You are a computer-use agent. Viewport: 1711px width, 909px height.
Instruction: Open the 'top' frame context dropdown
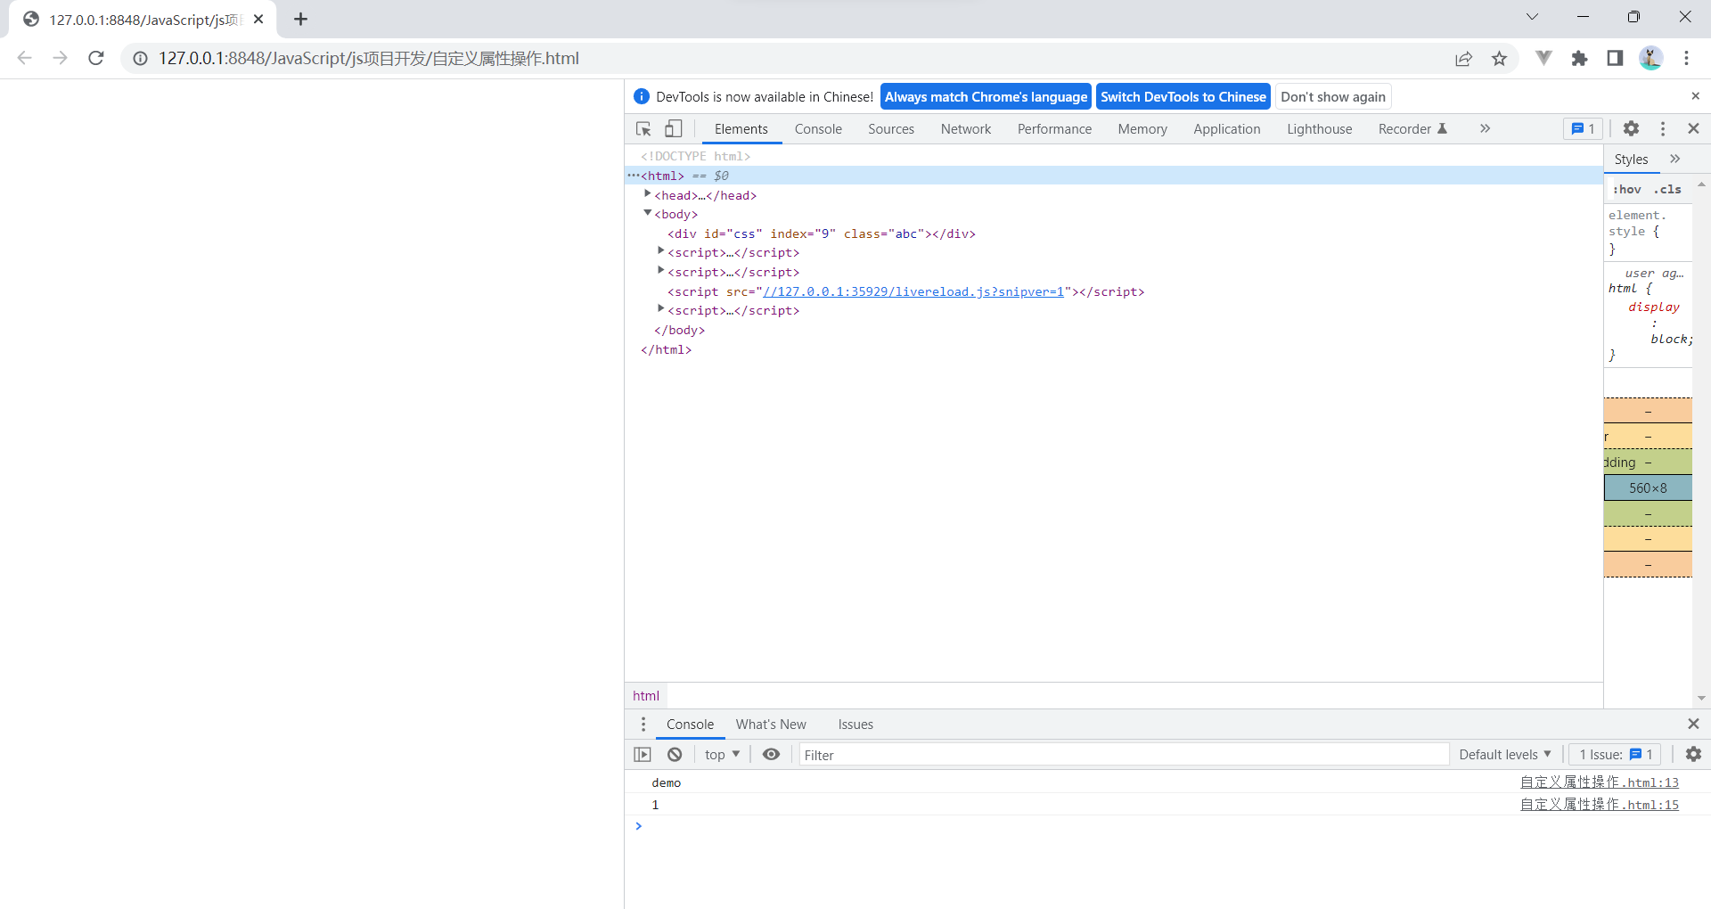point(722,754)
